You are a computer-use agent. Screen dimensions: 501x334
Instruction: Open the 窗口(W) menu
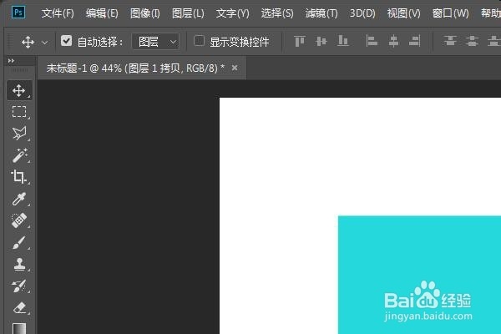point(450,13)
